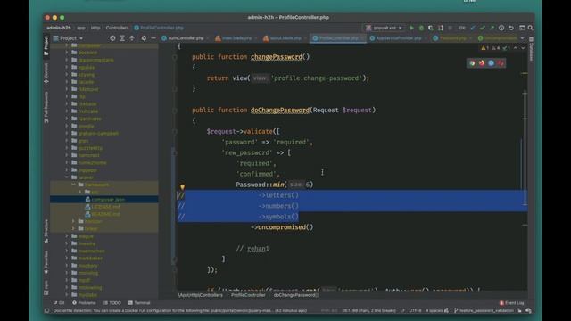Image resolution: width=571 pixels, height=321 pixels.
Task: Click the locate-file target icon in Project panel
Action: (x=112, y=37)
